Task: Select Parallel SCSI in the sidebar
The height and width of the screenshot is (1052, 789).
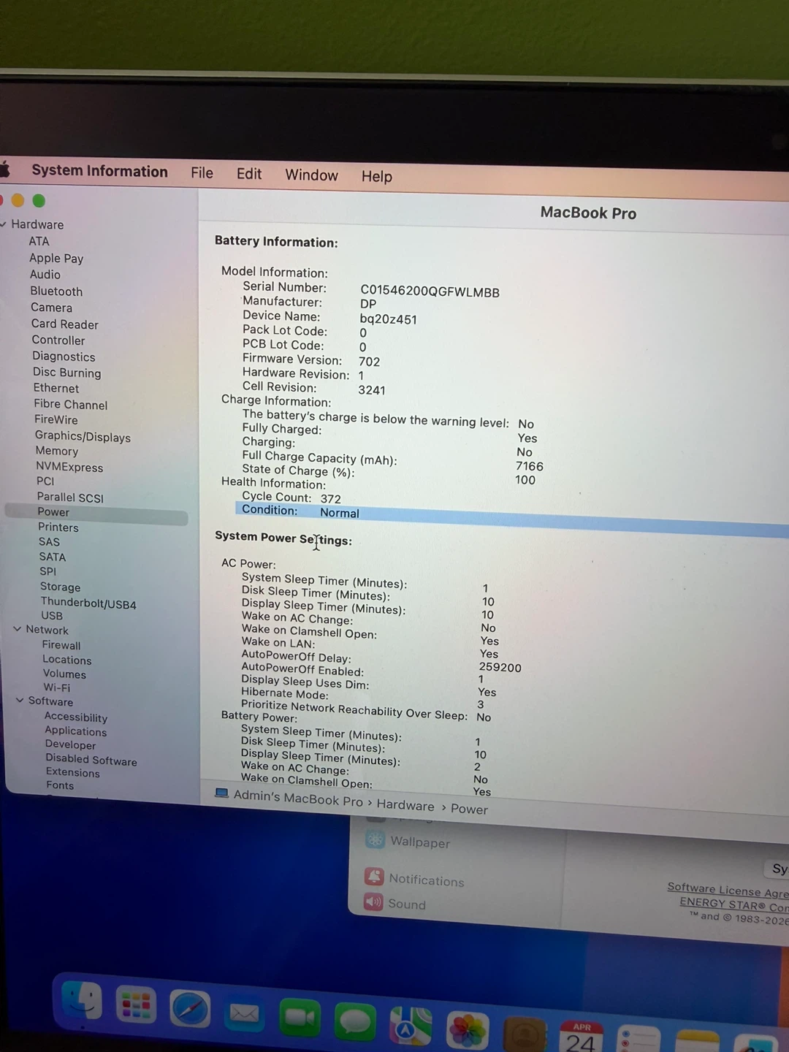Action: [70, 498]
